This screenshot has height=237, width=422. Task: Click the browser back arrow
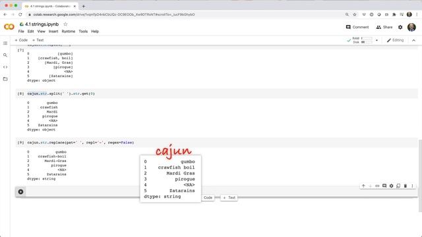(5, 14)
